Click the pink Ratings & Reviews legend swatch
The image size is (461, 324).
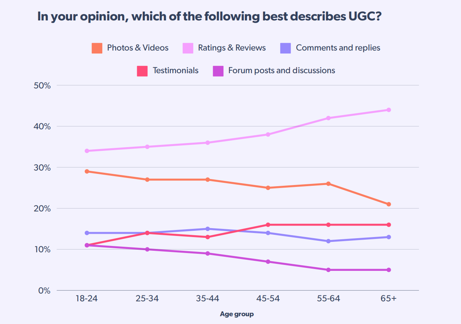pos(188,48)
